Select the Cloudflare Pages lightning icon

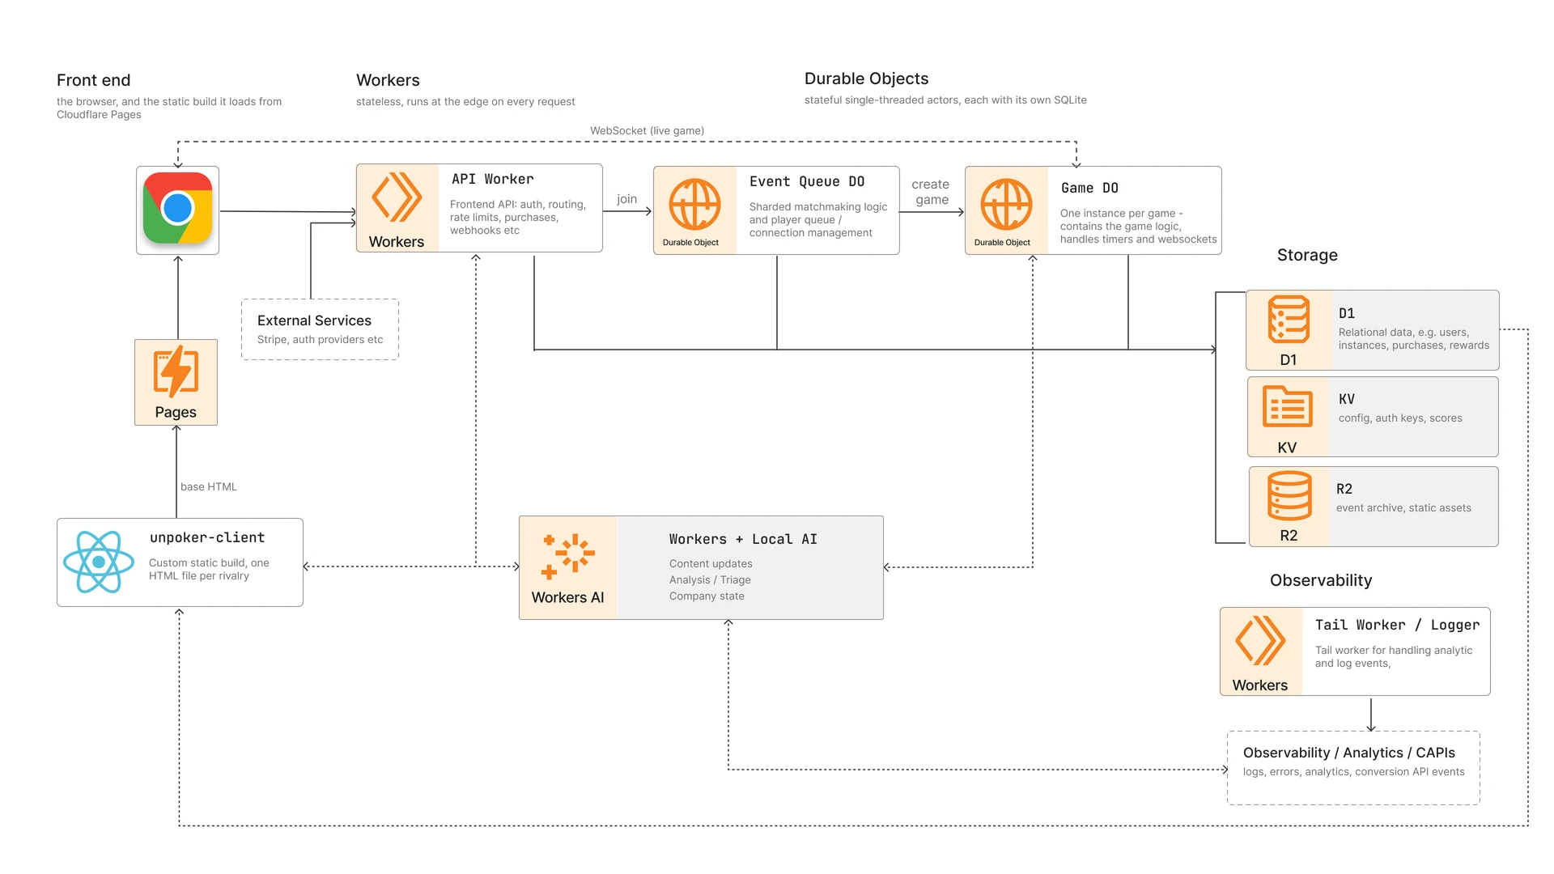tap(176, 371)
